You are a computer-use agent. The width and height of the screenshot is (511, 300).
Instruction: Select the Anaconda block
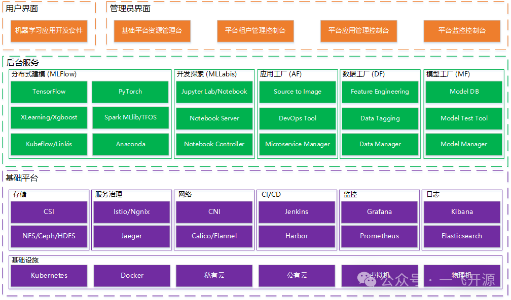point(130,144)
